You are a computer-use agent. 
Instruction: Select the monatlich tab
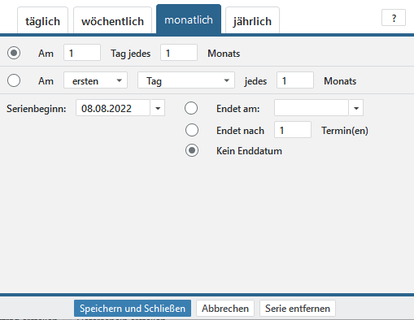coord(189,19)
